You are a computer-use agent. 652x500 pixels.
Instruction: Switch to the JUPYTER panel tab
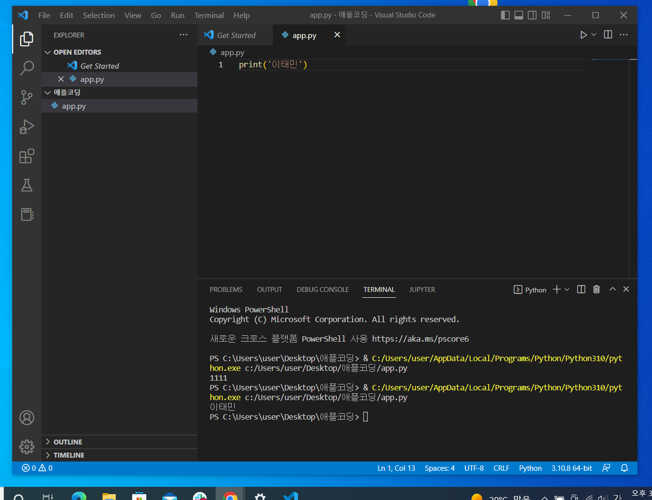(x=422, y=289)
